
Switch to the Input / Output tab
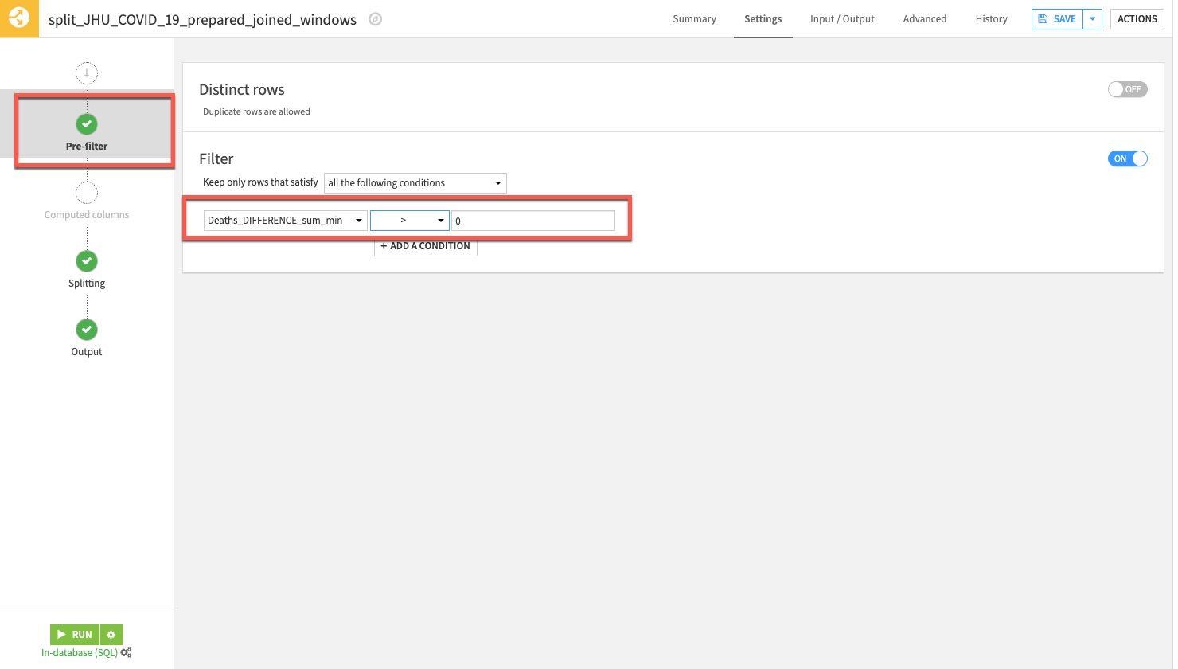[842, 19]
